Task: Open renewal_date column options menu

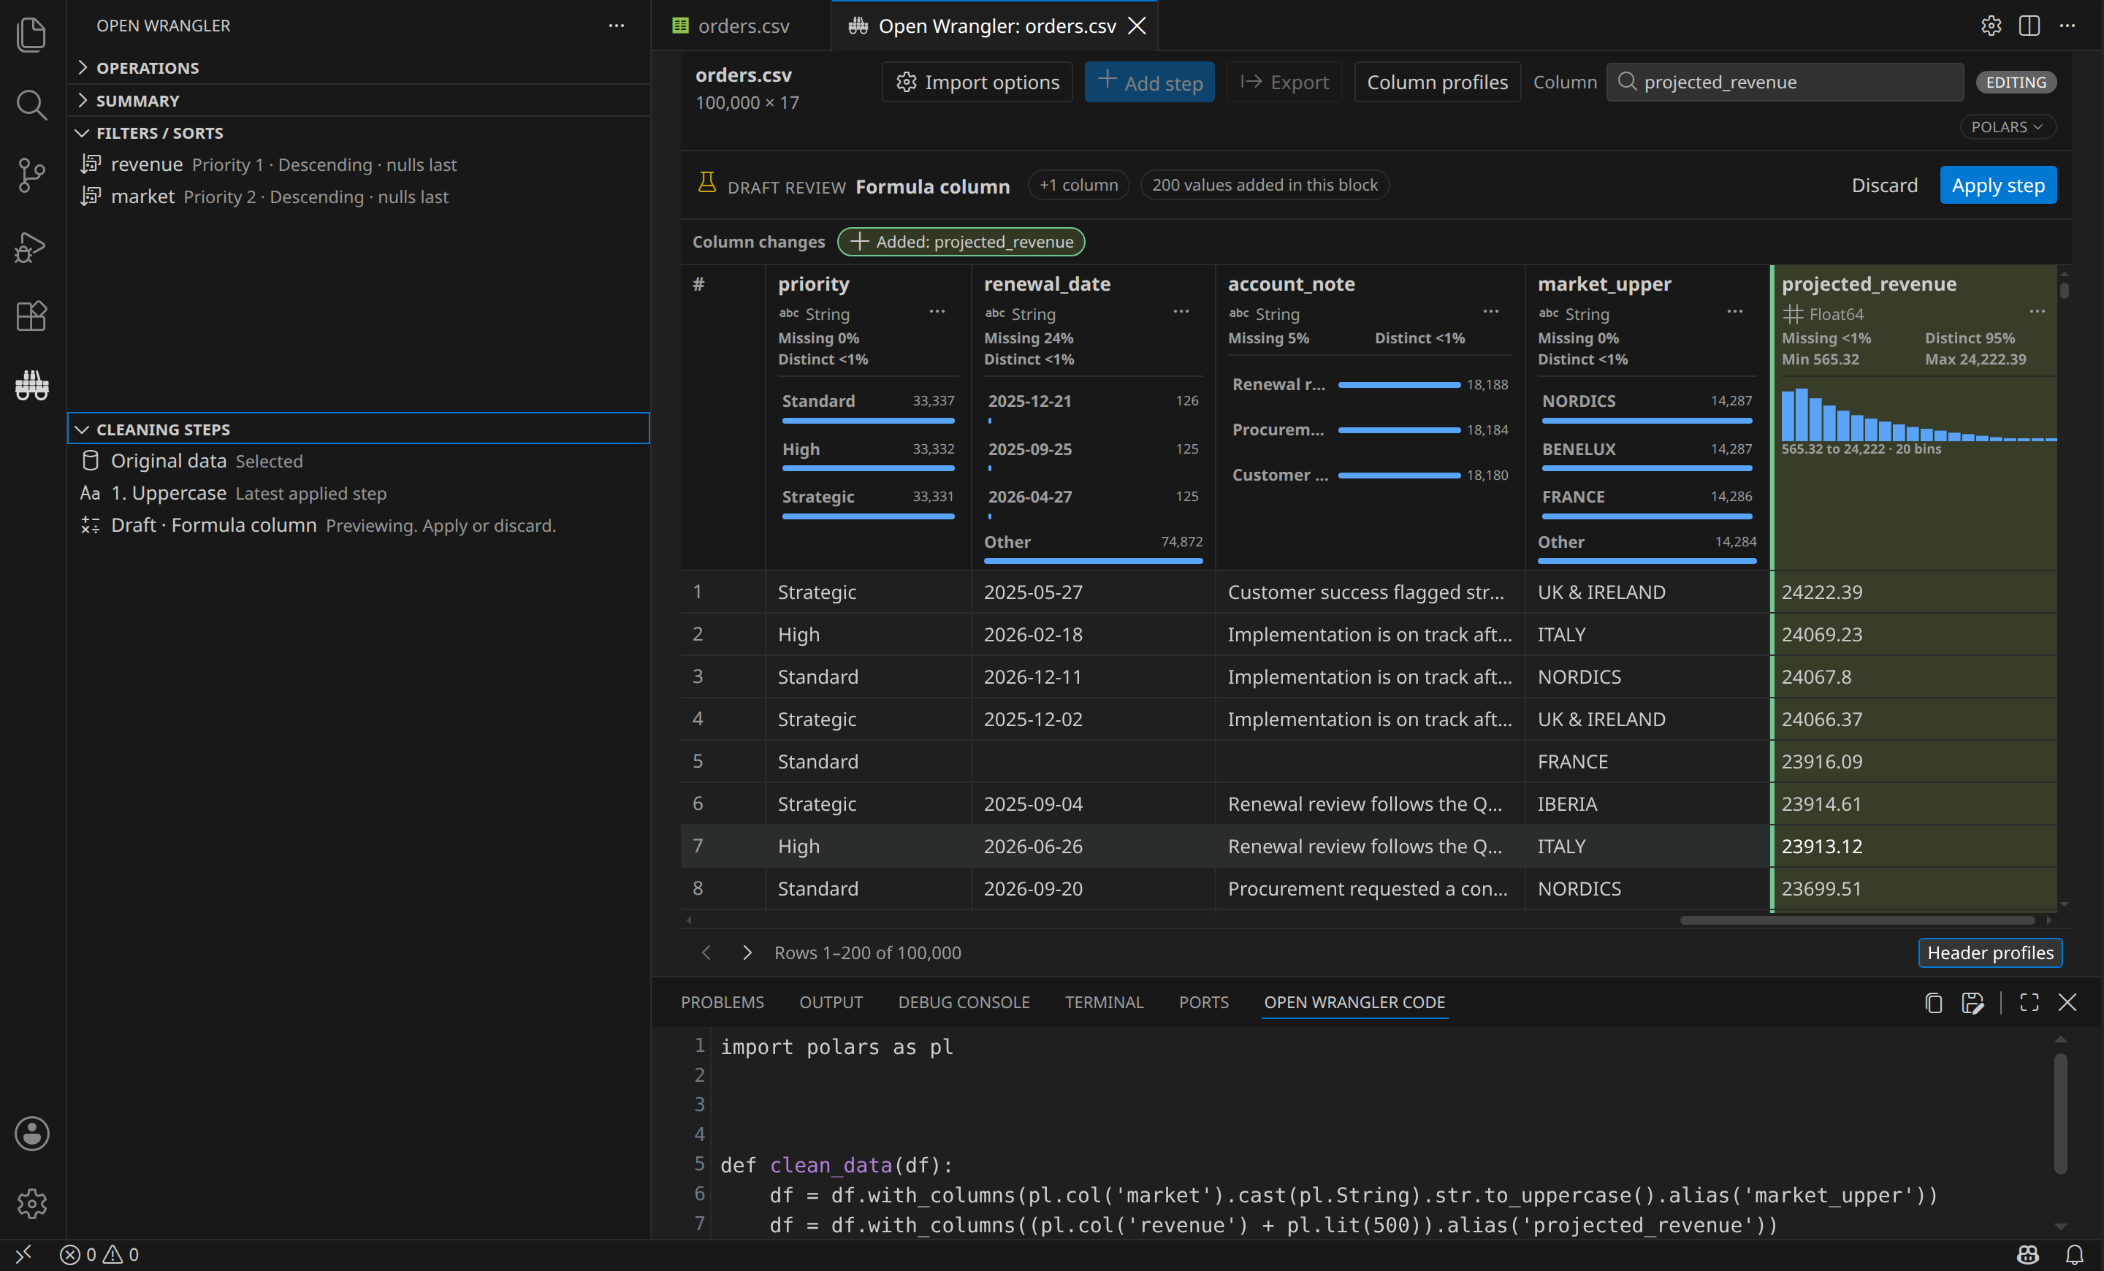Action: click(1181, 312)
